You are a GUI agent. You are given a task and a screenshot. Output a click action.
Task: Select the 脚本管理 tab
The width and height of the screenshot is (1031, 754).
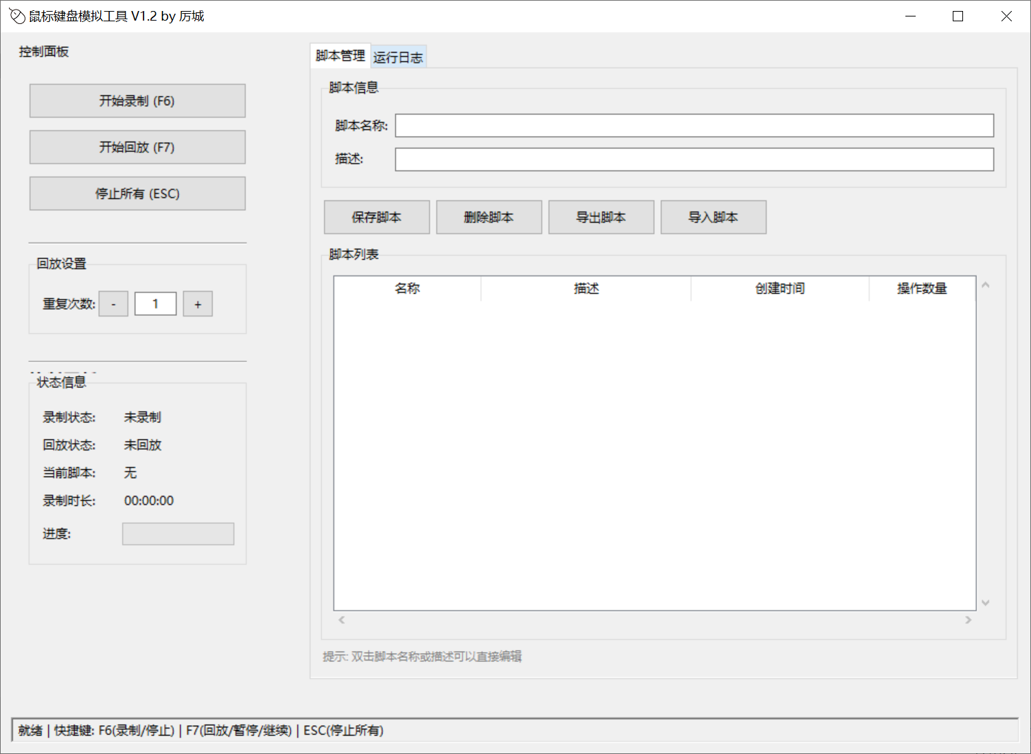coord(340,56)
